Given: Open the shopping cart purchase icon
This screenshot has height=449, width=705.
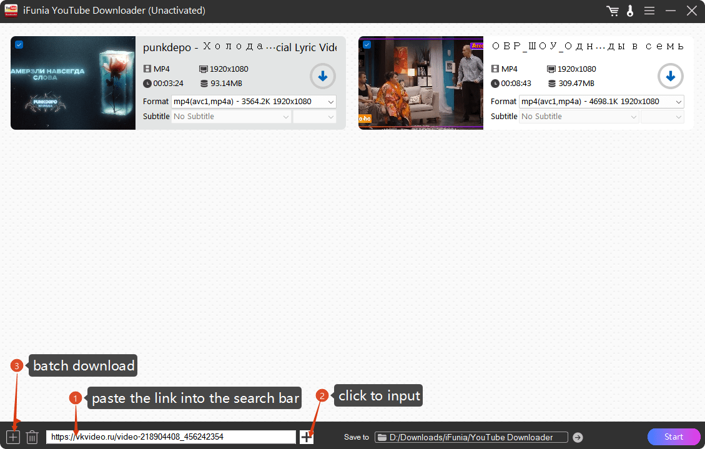Looking at the screenshot, I should tap(613, 11).
